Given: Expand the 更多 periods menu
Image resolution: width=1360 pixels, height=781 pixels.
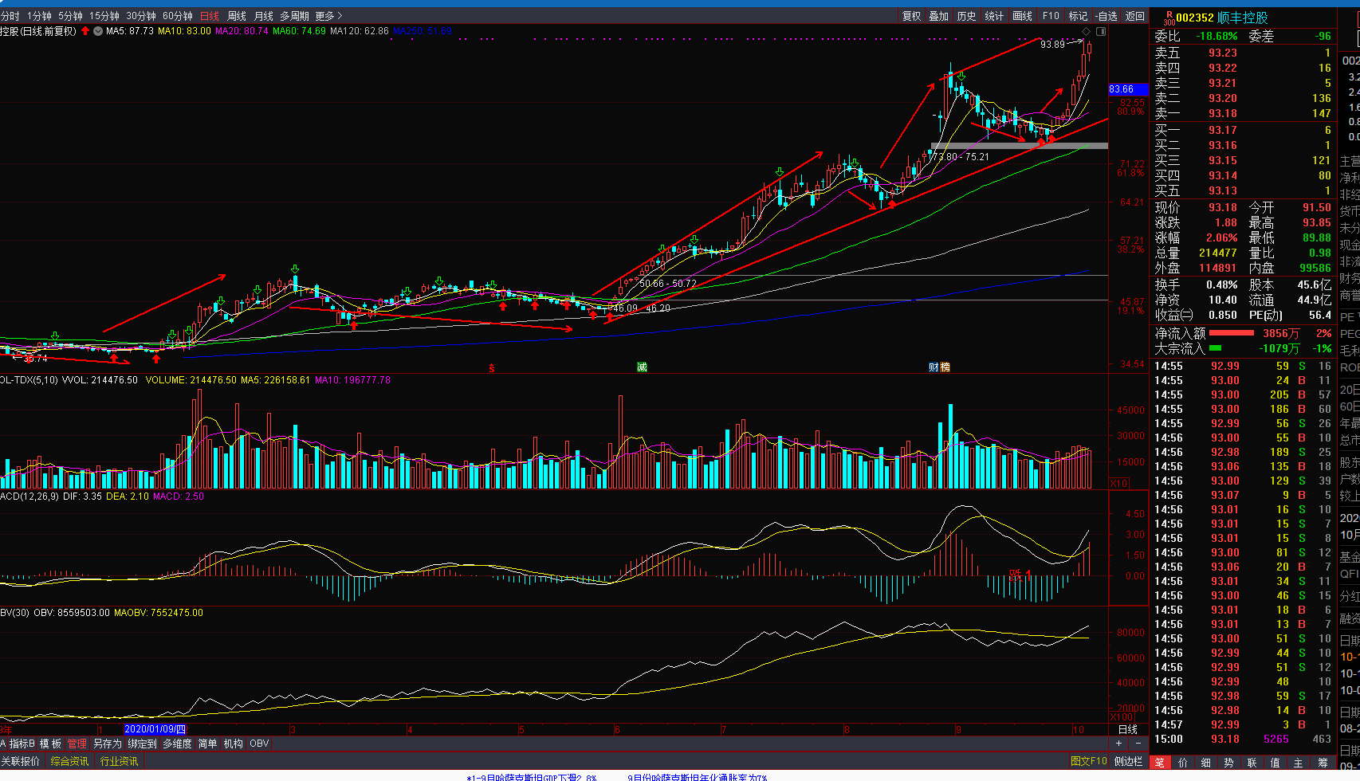Looking at the screenshot, I should click(x=328, y=16).
